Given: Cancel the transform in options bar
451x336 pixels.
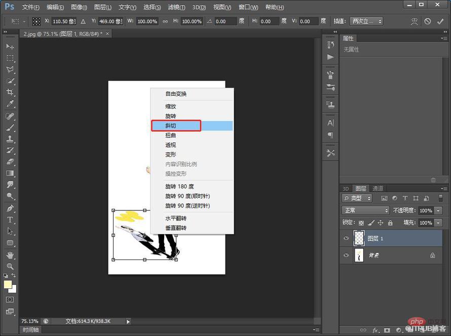Looking at the screenshot, I should [427, 21].
